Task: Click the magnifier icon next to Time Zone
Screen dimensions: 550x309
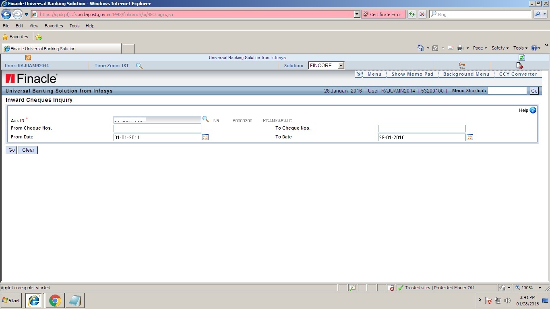Action: point(139,65)
